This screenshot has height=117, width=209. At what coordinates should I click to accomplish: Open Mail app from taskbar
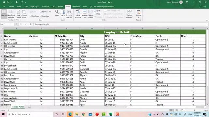90,114
